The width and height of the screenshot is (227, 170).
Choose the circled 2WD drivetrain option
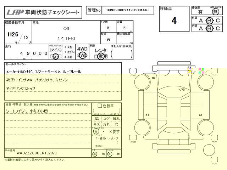click(82, 56)
